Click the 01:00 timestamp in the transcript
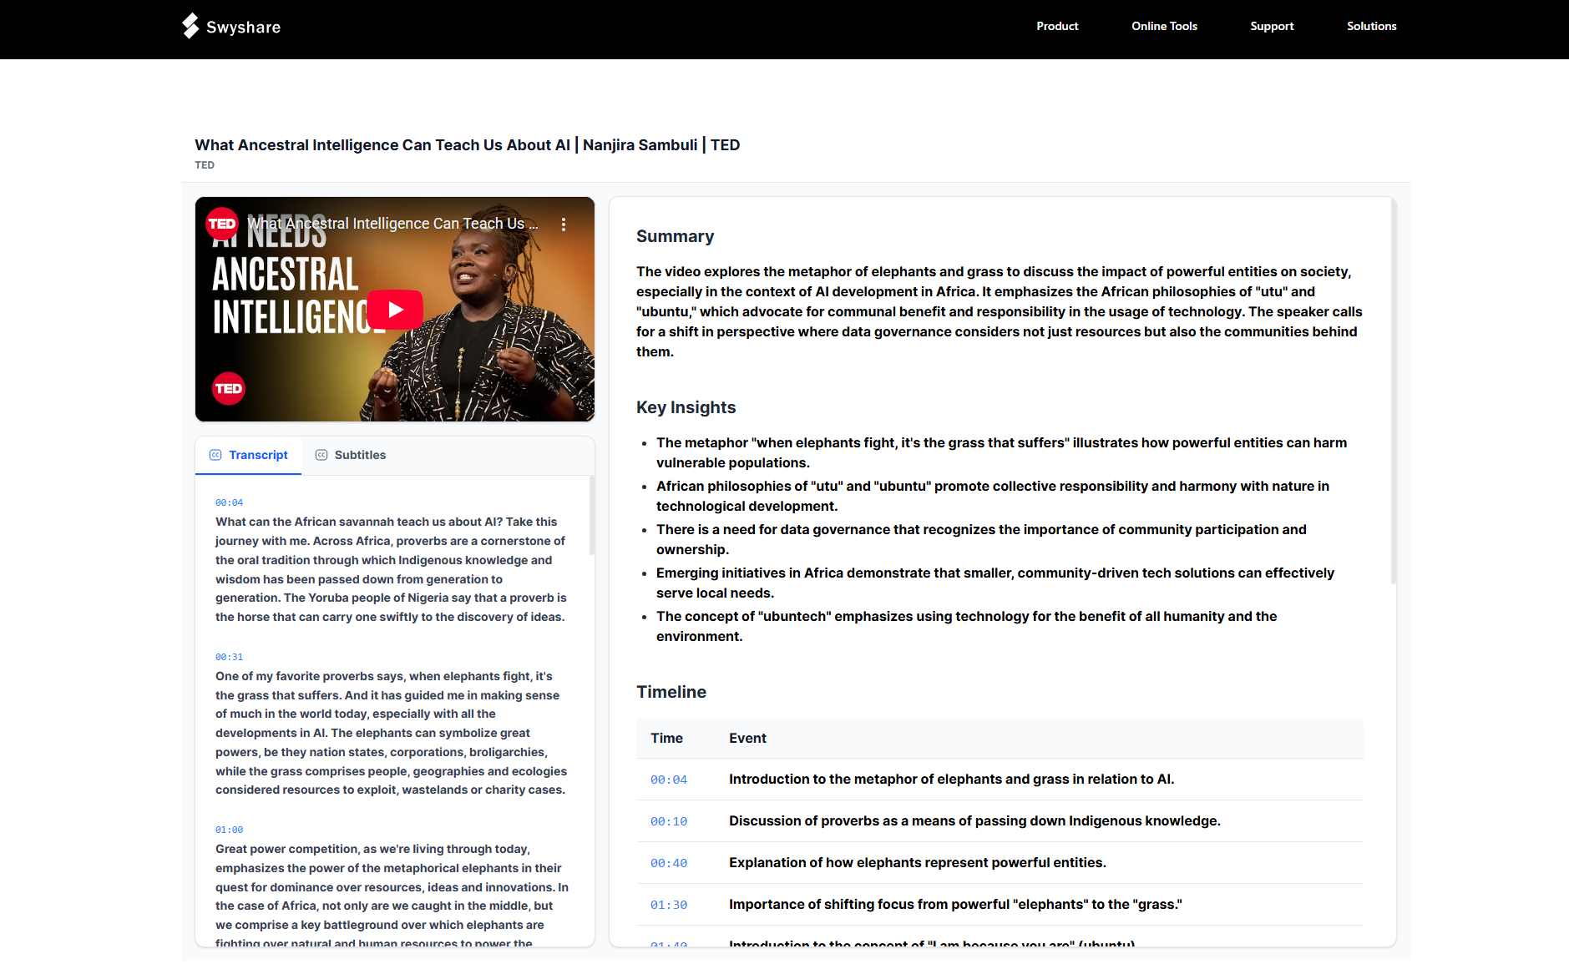This screenshot has height=964, width=1569. [228, 830]
